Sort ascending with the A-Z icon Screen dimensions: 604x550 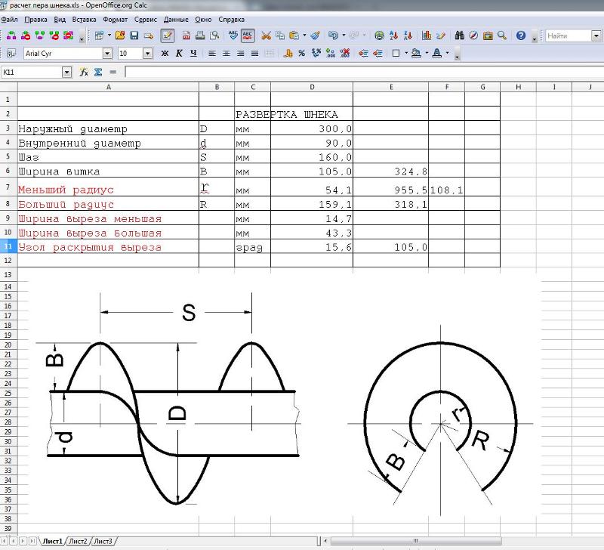click(x=393, y=36)
